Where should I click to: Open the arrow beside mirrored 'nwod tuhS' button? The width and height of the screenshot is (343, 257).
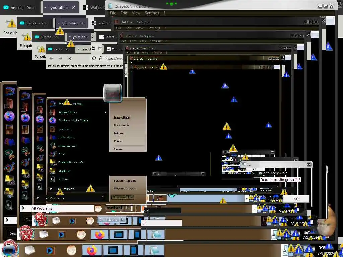(127, 207)
